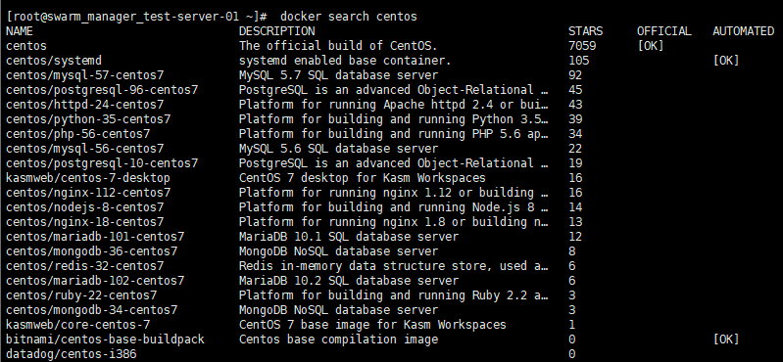Click 'systemd enabled base container.' description
Screen dimensions: 783x362
tap(345, 61)
